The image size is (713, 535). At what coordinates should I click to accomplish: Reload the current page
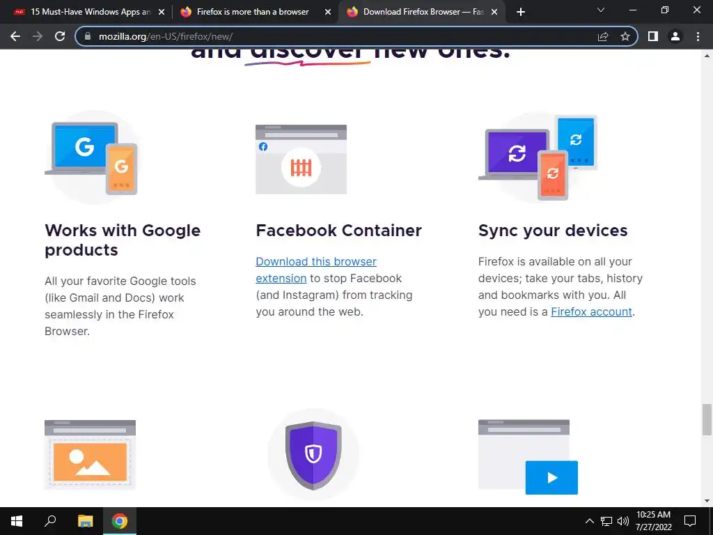pyautogui.click(x=60, y=36)
